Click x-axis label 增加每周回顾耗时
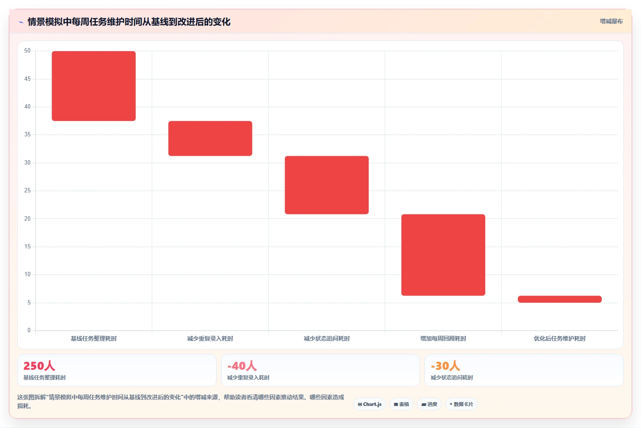The width and height of the screenshot is (641, 428). coord(443,338)
